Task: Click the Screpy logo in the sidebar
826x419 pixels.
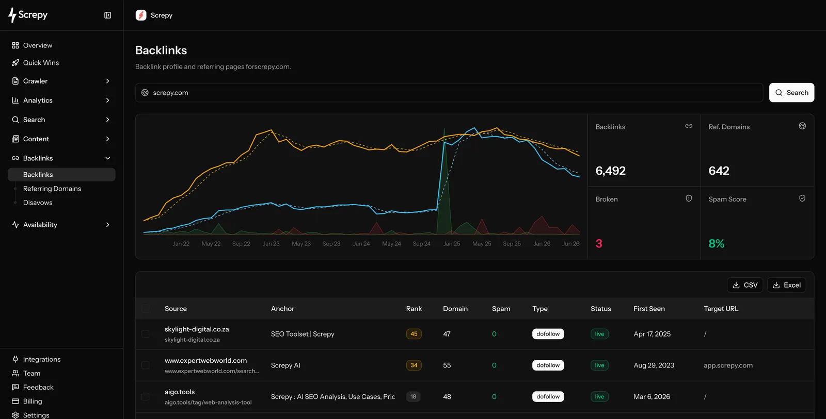Action: click(28, 15)
